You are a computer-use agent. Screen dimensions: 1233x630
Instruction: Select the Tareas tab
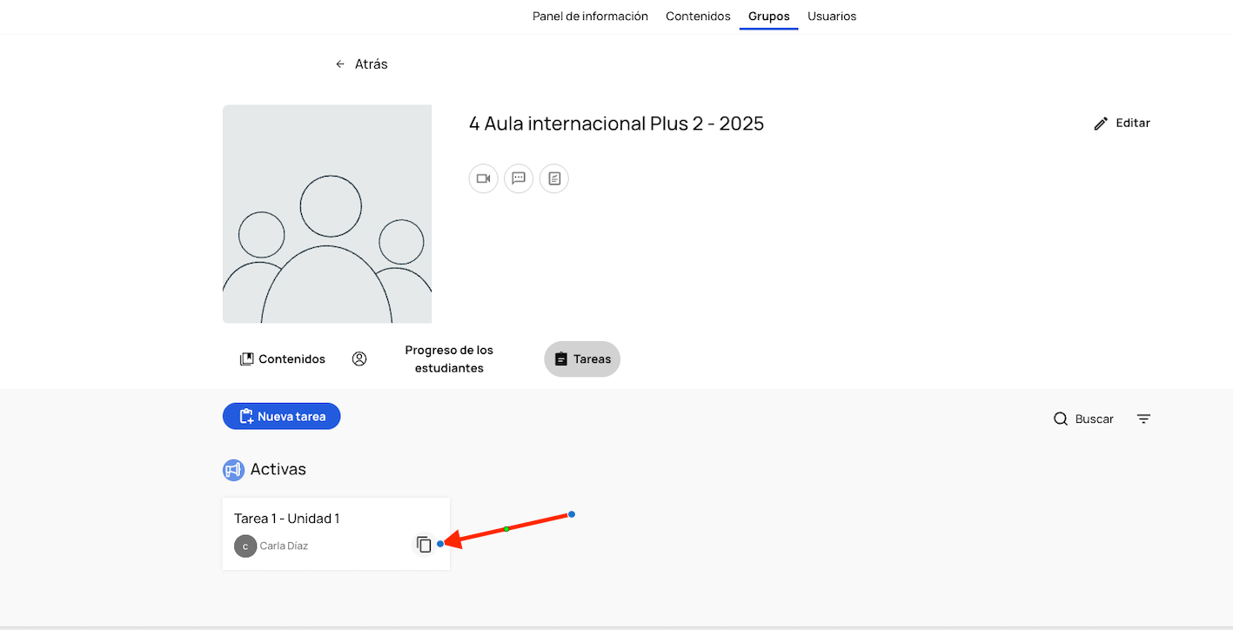582,359
